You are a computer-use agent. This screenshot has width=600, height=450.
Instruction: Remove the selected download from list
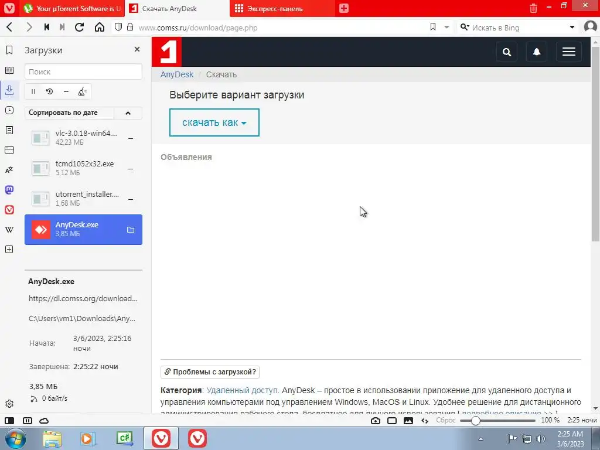pos(66,91)
